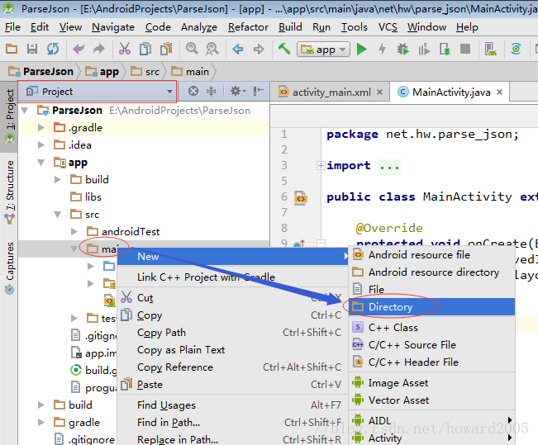Expand the app build folder arrow
The height and width of the screenshot is (445, 538).
(x=58, y=180)
